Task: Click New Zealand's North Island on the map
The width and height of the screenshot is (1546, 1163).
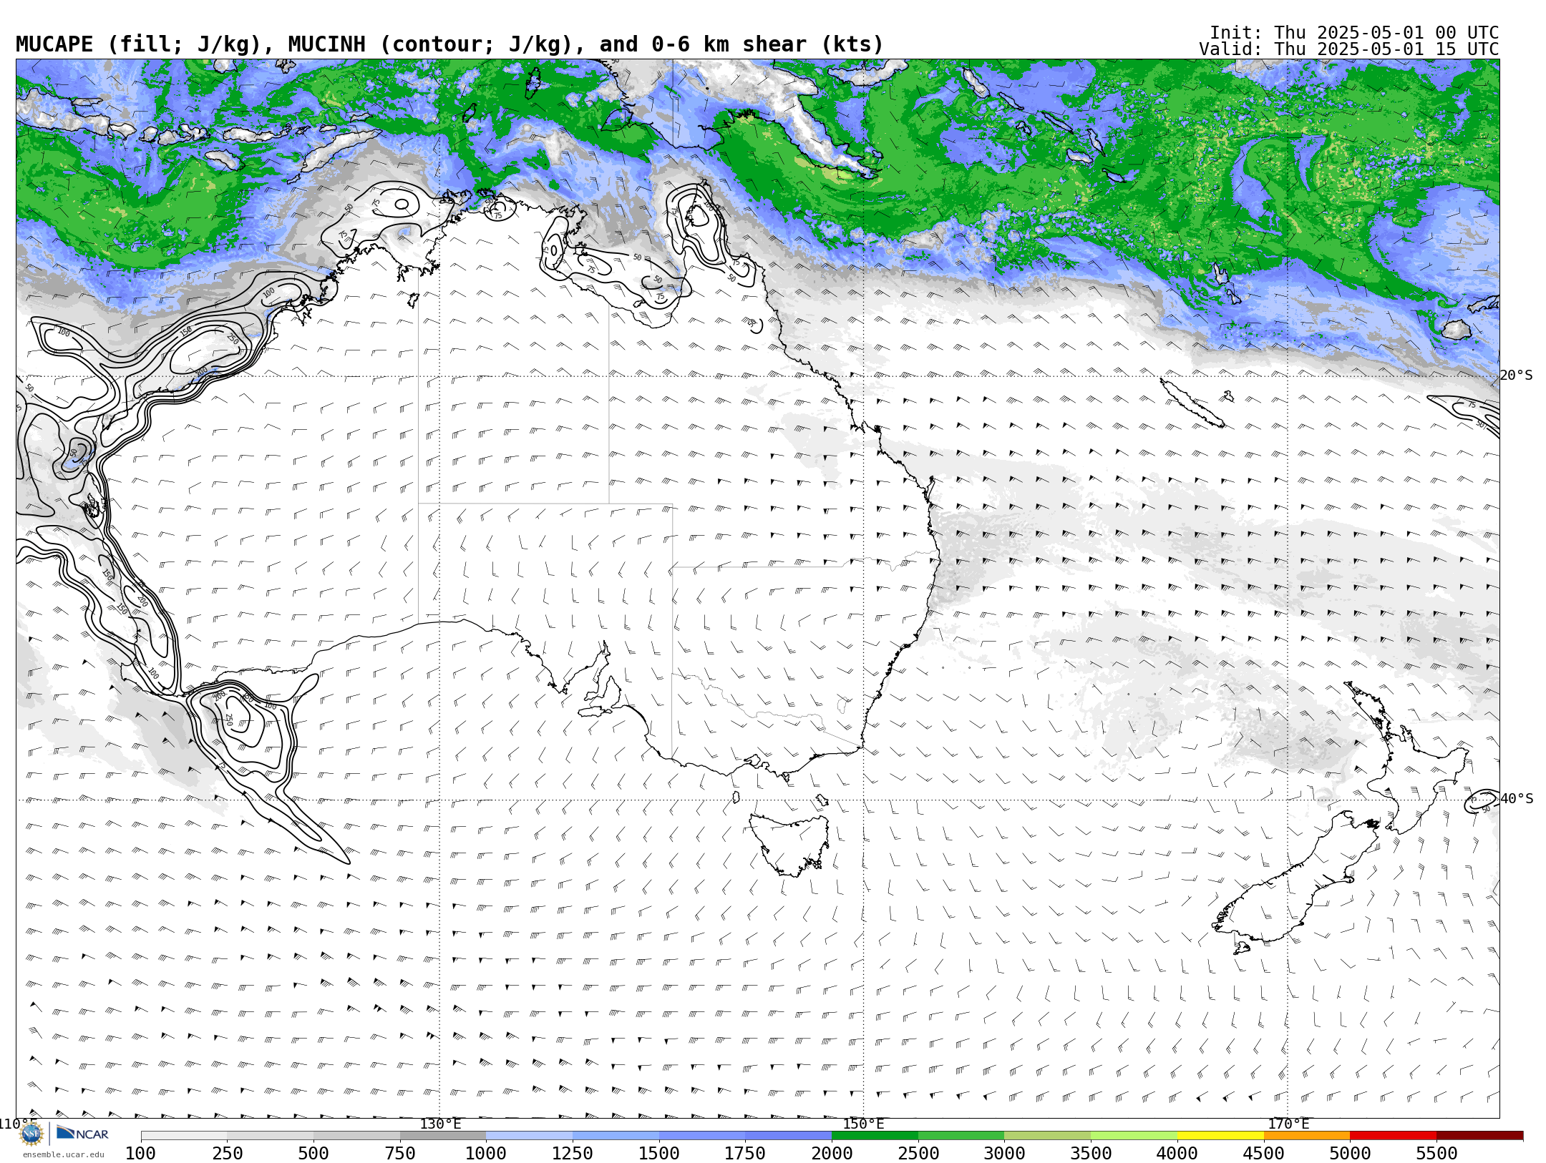Action: [x=1406, y=758]
